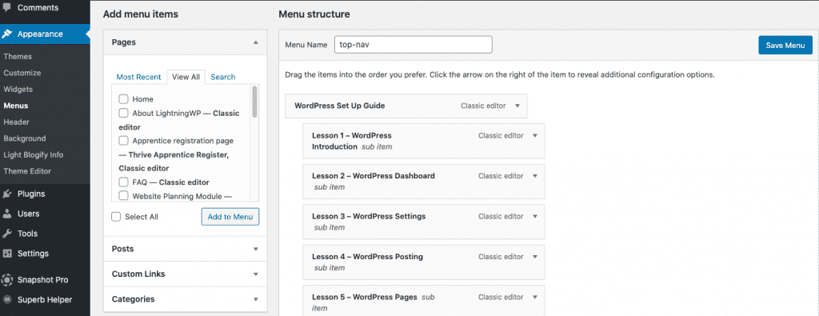
Task: Open Menus in the Appearance submenu
Action: click(16, 106)
